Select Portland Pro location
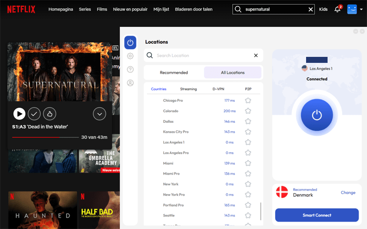This screenshot has width=367, height=229. [x=173, y=205]
